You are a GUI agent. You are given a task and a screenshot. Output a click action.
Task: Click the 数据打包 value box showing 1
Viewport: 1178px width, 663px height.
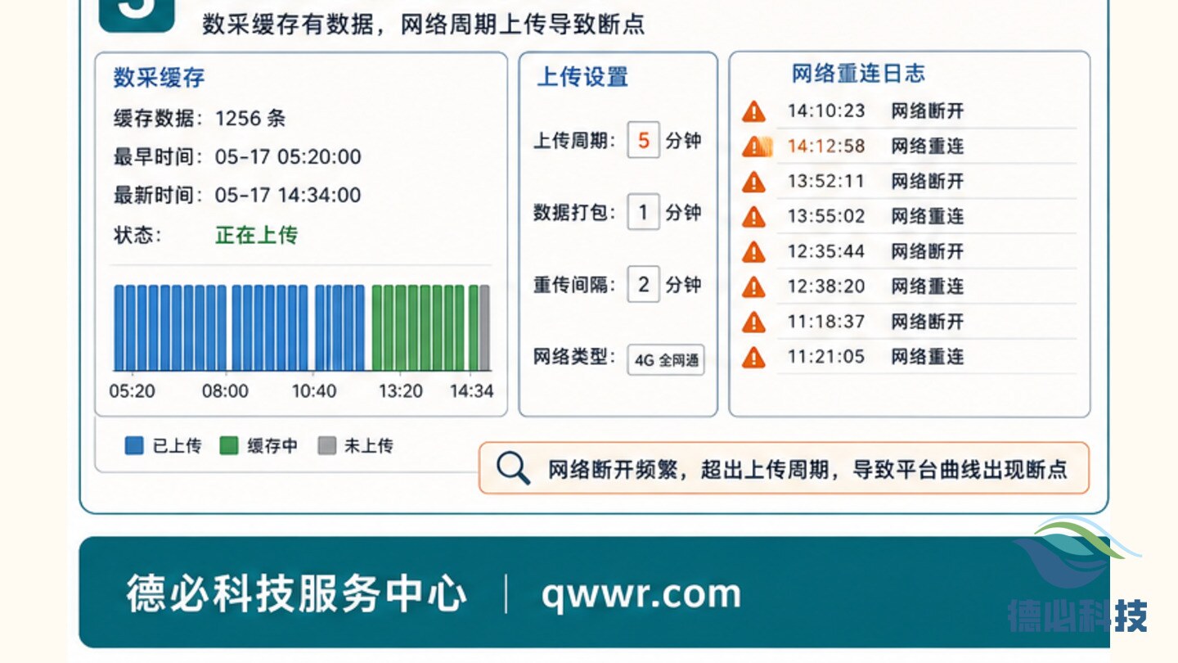point(644,213)
